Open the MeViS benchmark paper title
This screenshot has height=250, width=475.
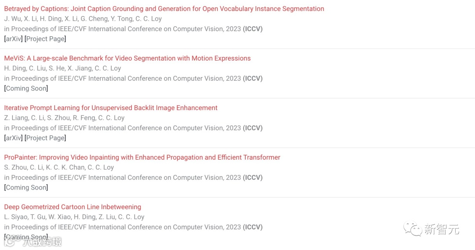127,58
